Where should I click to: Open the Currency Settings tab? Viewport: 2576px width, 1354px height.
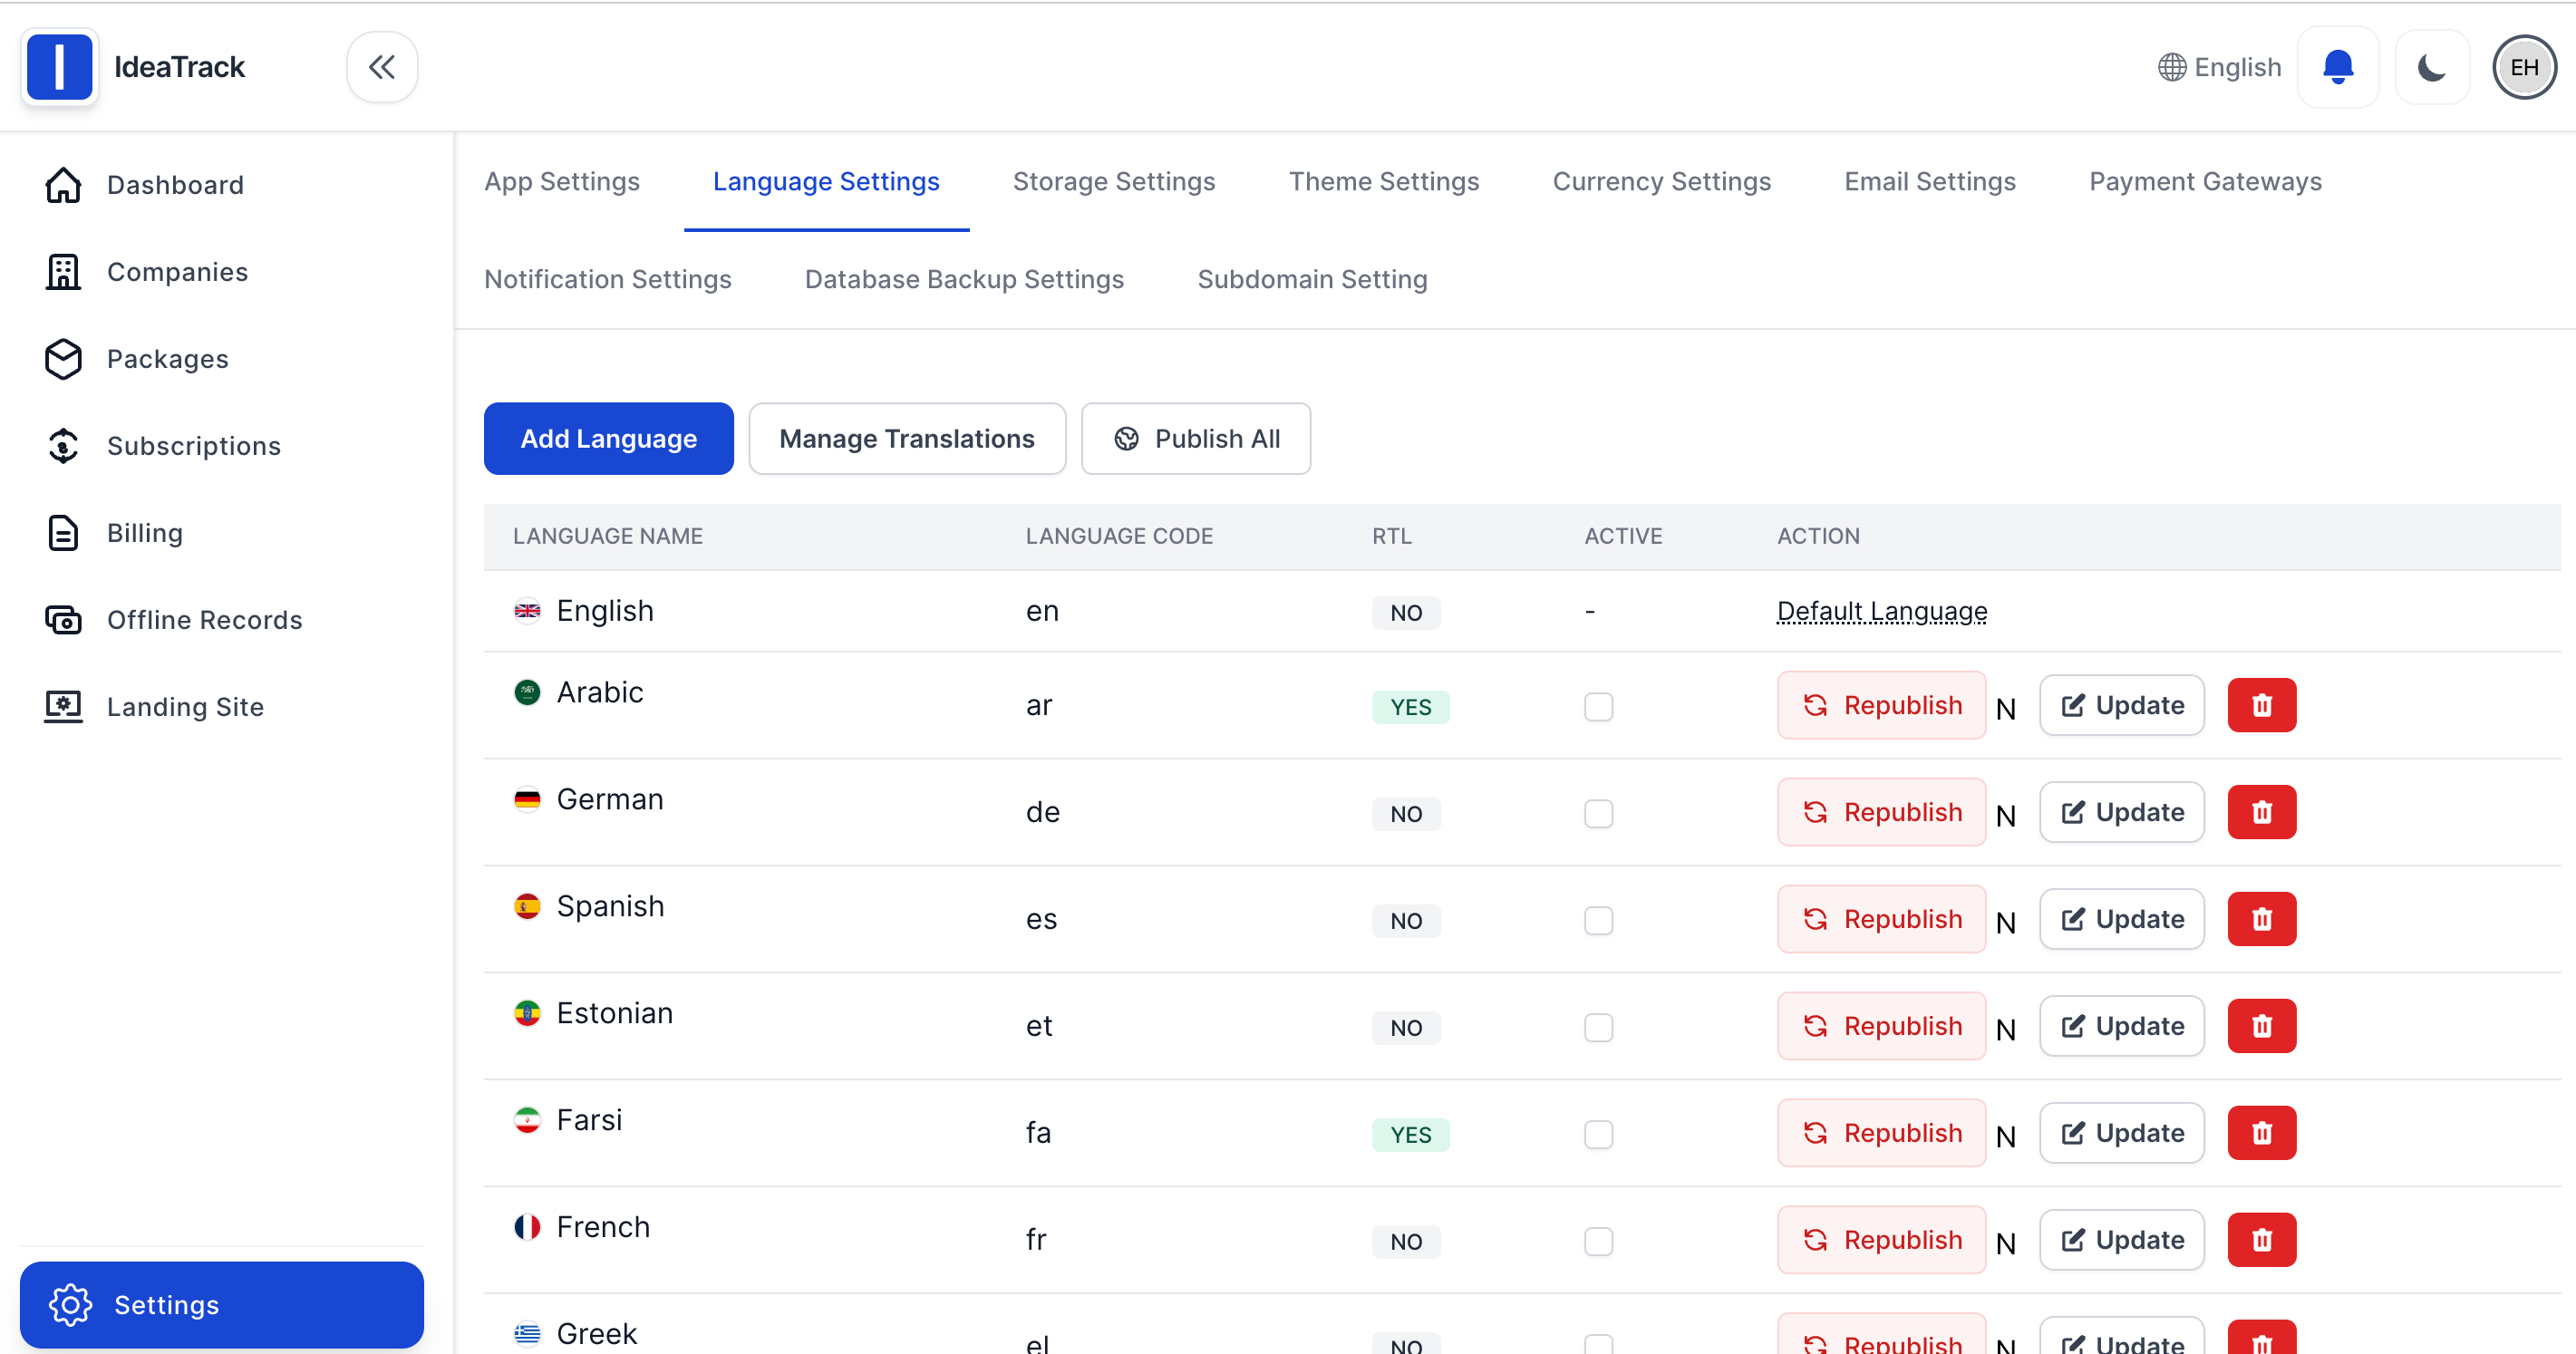[1661, 182]
